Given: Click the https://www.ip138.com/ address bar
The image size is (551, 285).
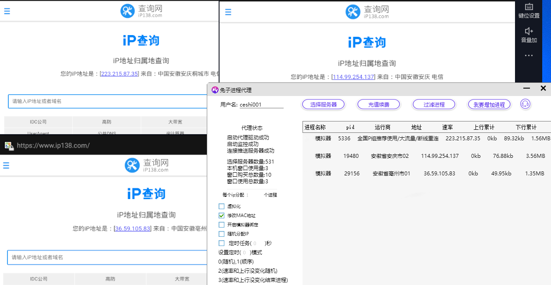Looking at the screenshot, I should (53, 146).
